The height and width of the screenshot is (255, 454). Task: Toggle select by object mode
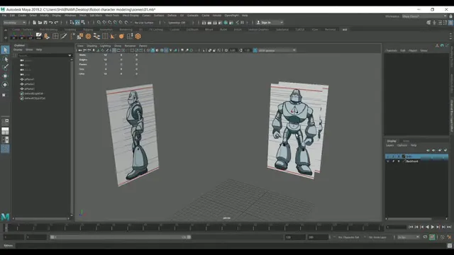[77, 23]
